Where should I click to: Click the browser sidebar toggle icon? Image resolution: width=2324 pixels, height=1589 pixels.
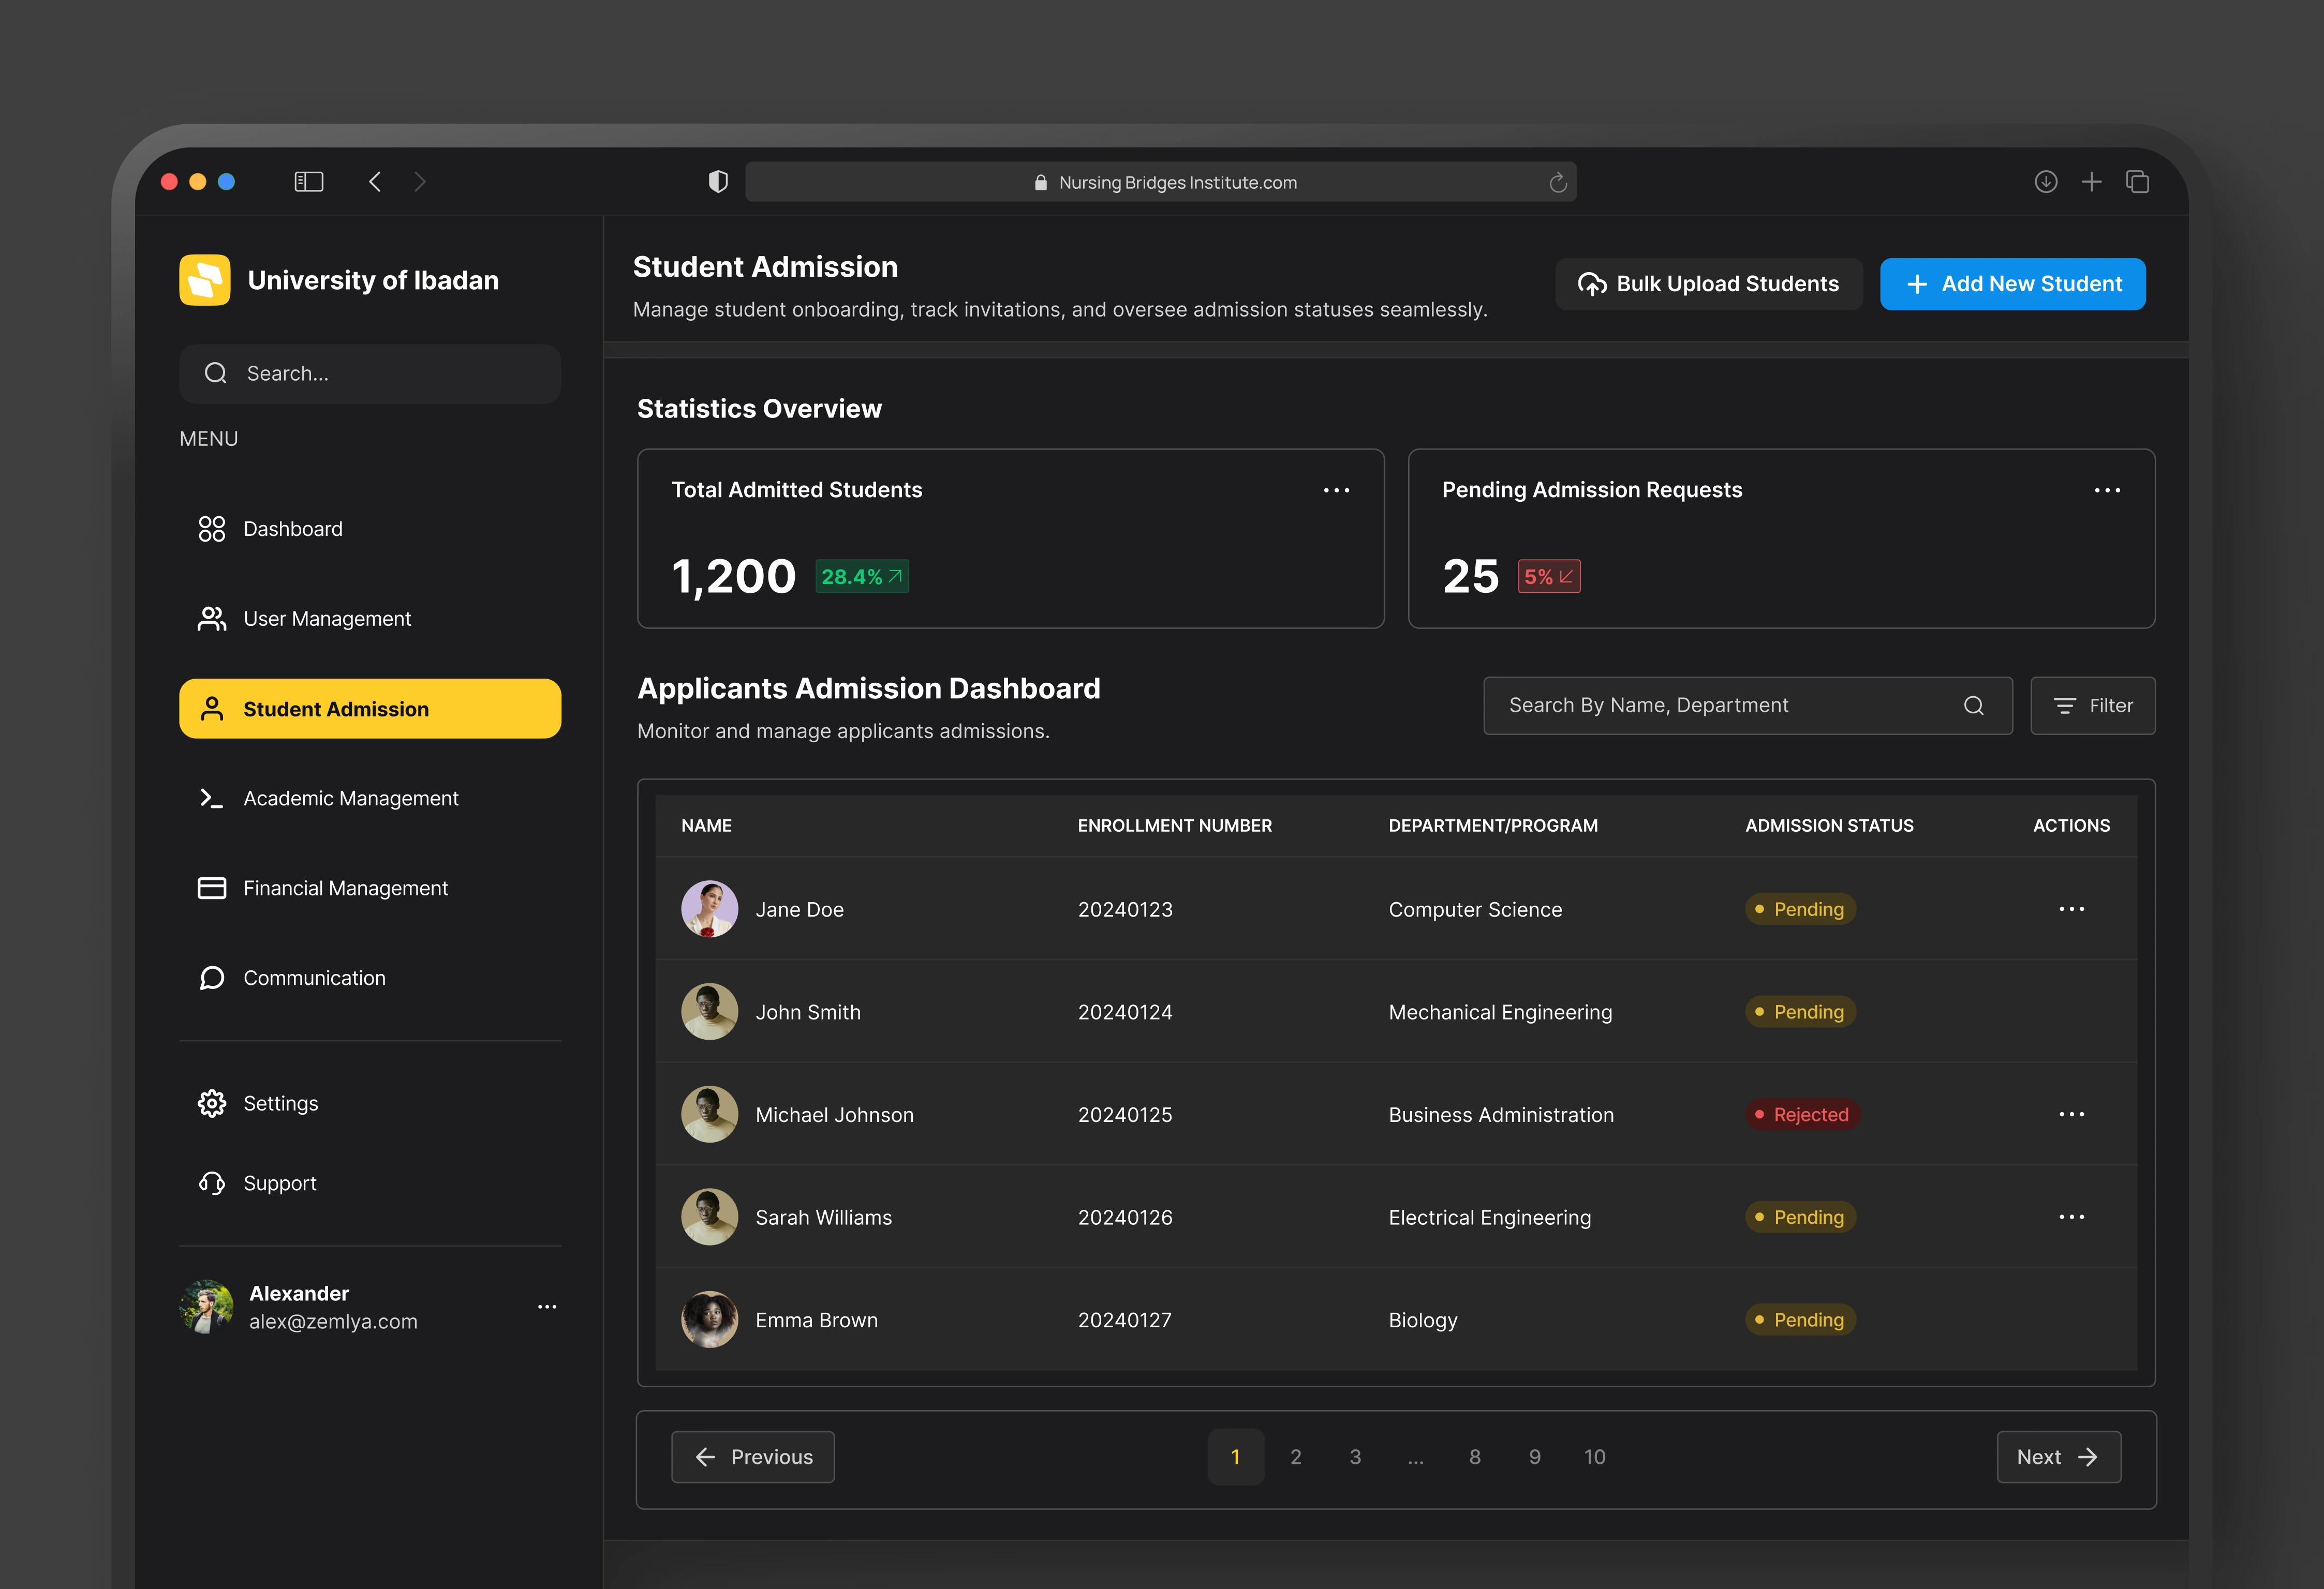click(x=308, y=182)
